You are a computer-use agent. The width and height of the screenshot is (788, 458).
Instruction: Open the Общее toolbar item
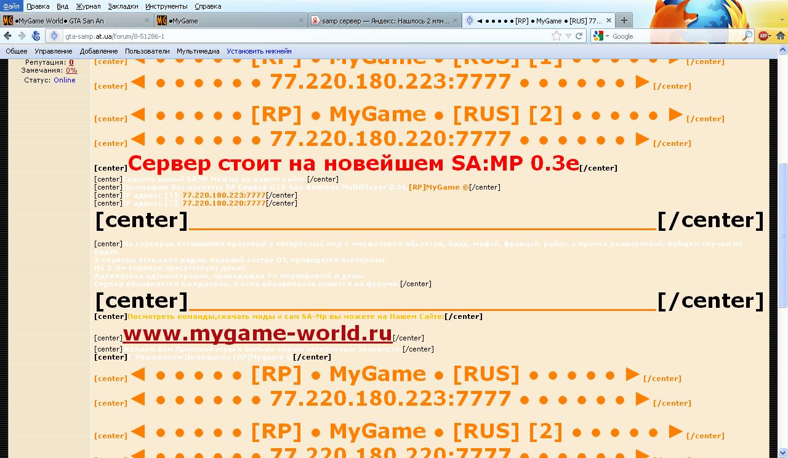tap(17, 51)
